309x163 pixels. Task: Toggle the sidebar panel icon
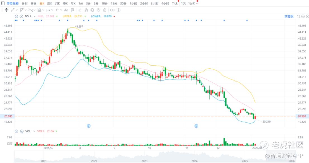coord(3,3)
